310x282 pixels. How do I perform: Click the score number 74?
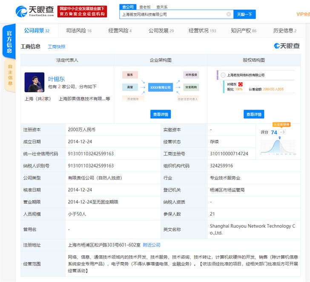point(274,132)
